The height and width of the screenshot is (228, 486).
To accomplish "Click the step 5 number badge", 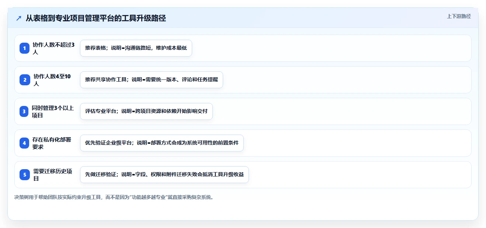I will pos(24,175).
